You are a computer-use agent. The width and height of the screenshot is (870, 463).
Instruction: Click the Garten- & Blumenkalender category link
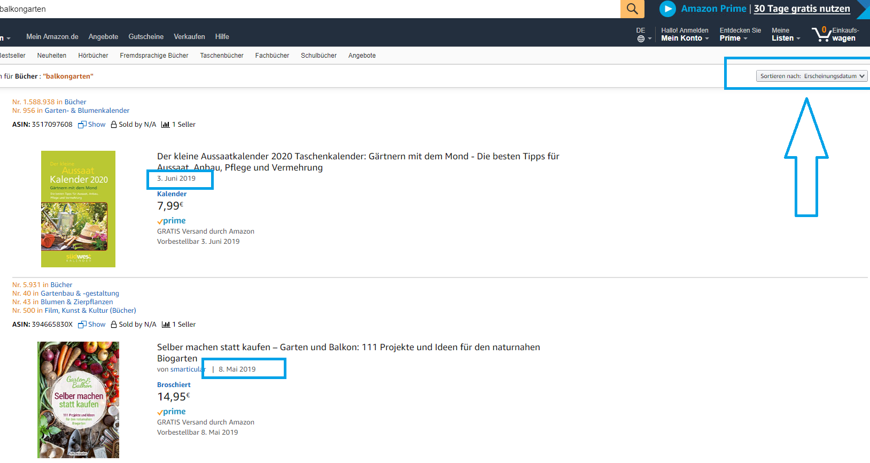click(x=87, y=110)
